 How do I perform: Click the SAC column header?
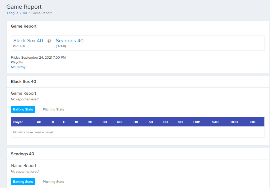click(x=215, y=122)
